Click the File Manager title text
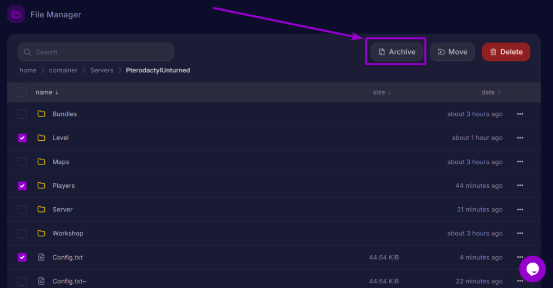This screenshot has height=288, width=553. click(56, 15)
